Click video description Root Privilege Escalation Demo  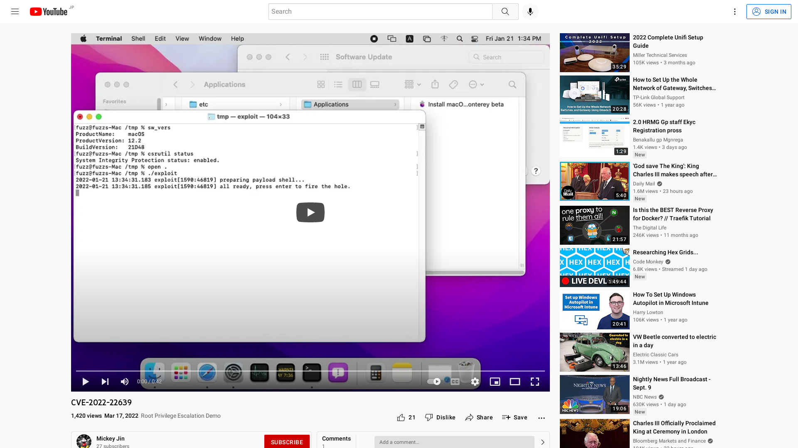pyautogui.click(x=180, y=416)
